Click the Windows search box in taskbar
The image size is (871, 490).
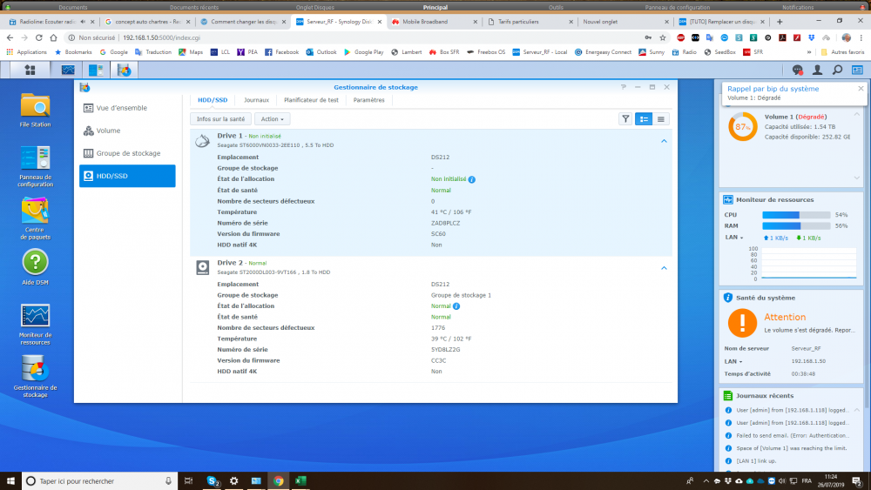coord(98,480)
